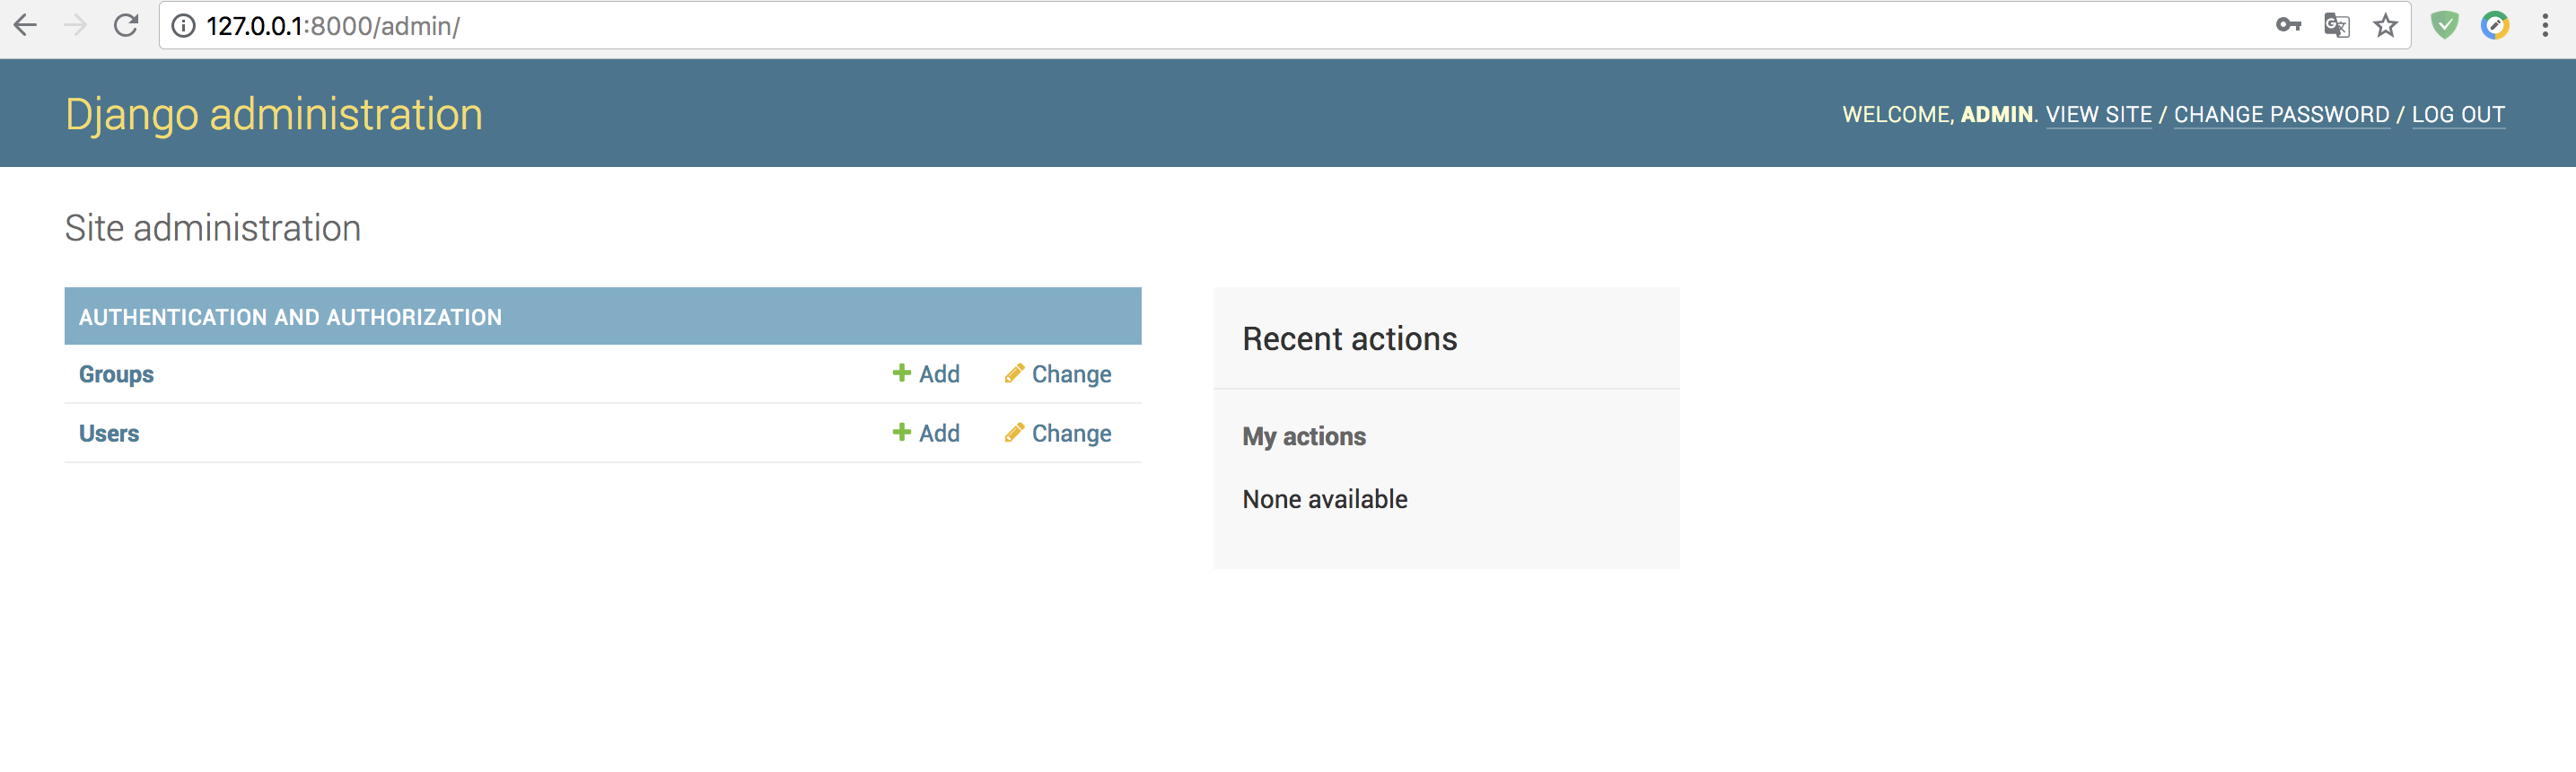The image size is (2576, 772).
Task: Open the Django administration title link
Action: pyautogui.click(x=274, y=114)
